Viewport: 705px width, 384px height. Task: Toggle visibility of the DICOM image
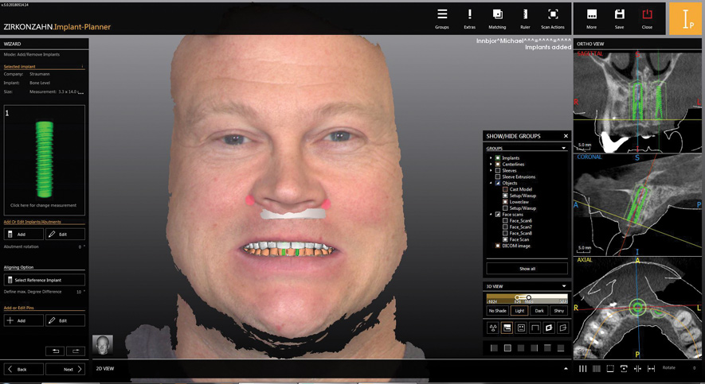point(498,246)
